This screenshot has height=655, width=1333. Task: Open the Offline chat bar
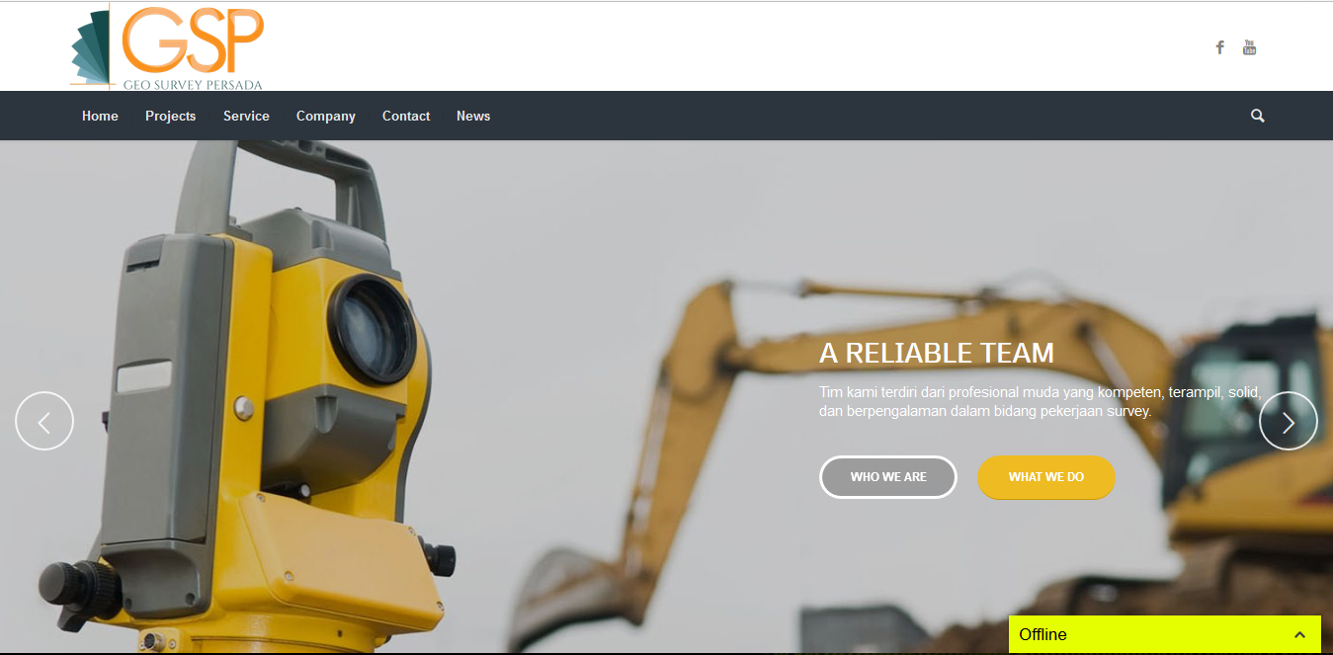point(1165,634)
